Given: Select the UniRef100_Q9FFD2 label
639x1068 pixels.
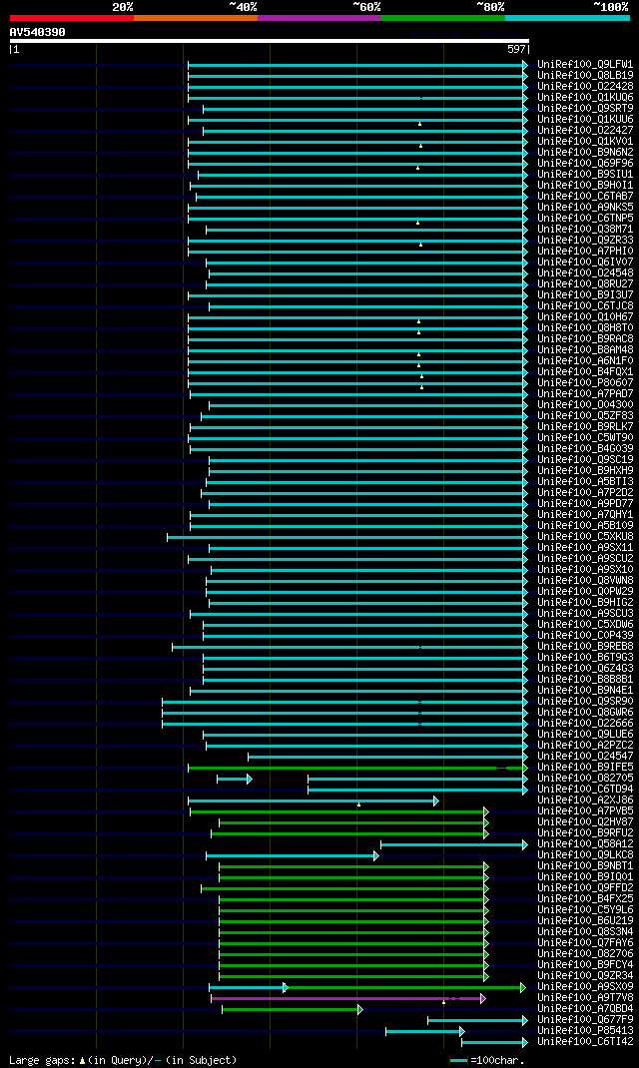Looking at the screenshot, I should coord(585,888).
